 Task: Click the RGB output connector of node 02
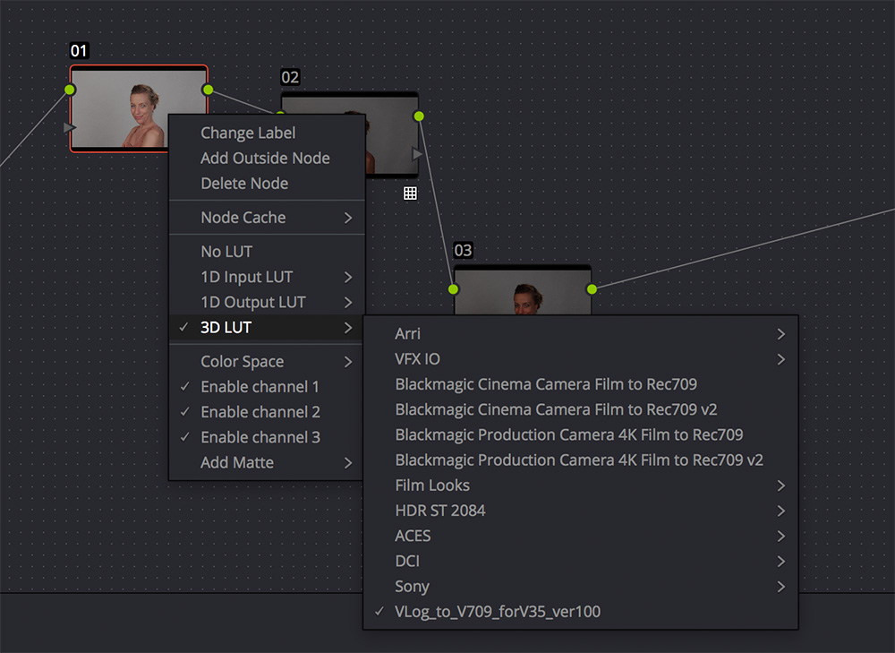coord(419,116)
